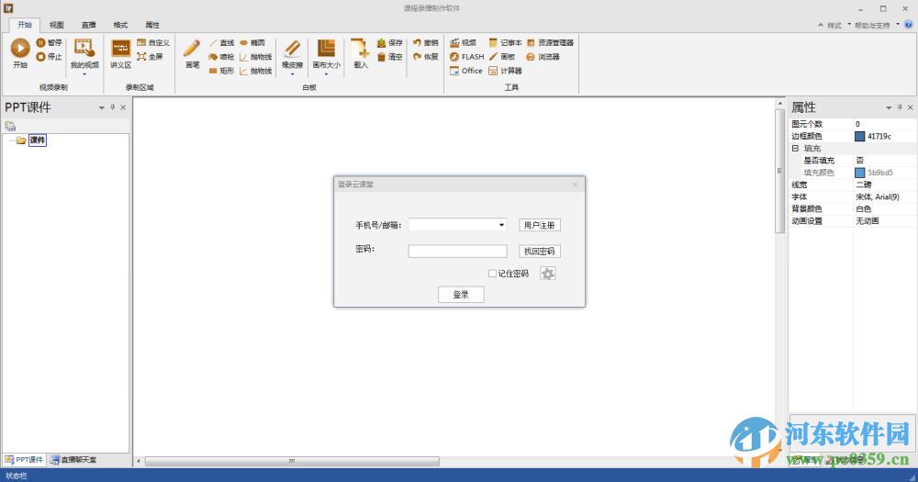Click the 保存 save icon
This screenshot has height=482, width=918.
click(381, 43)
